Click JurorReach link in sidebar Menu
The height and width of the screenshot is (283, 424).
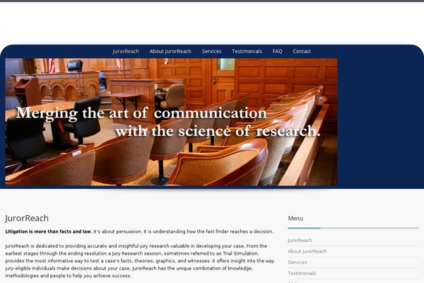[x=300, y=241]
